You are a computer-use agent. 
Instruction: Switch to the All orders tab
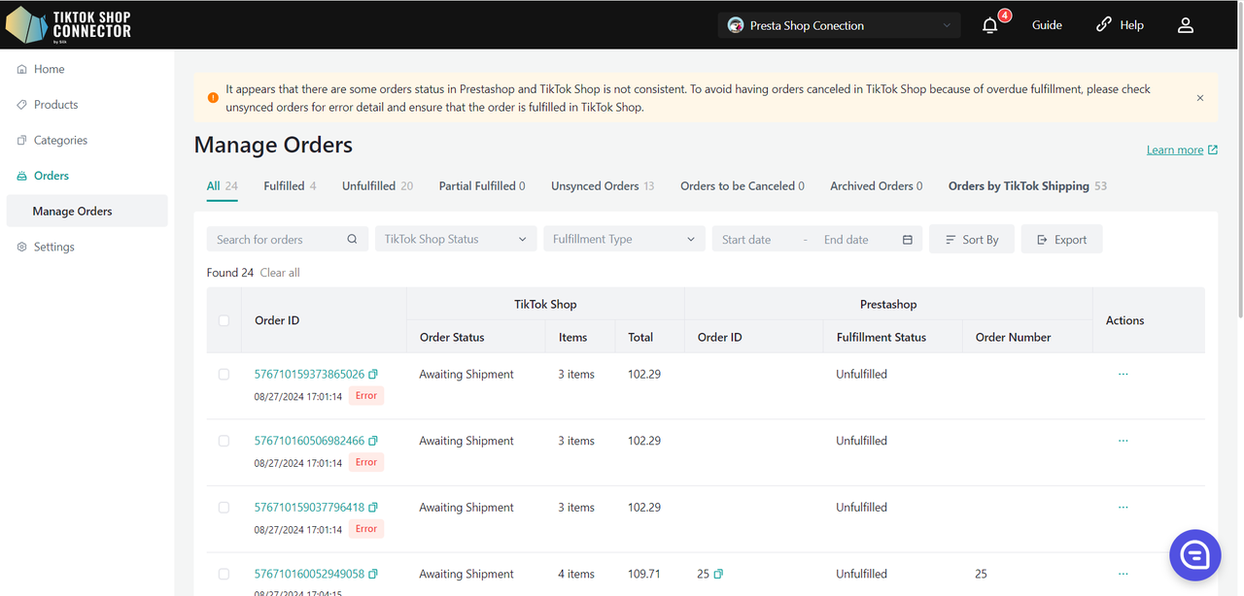click(x=223, y=186)
